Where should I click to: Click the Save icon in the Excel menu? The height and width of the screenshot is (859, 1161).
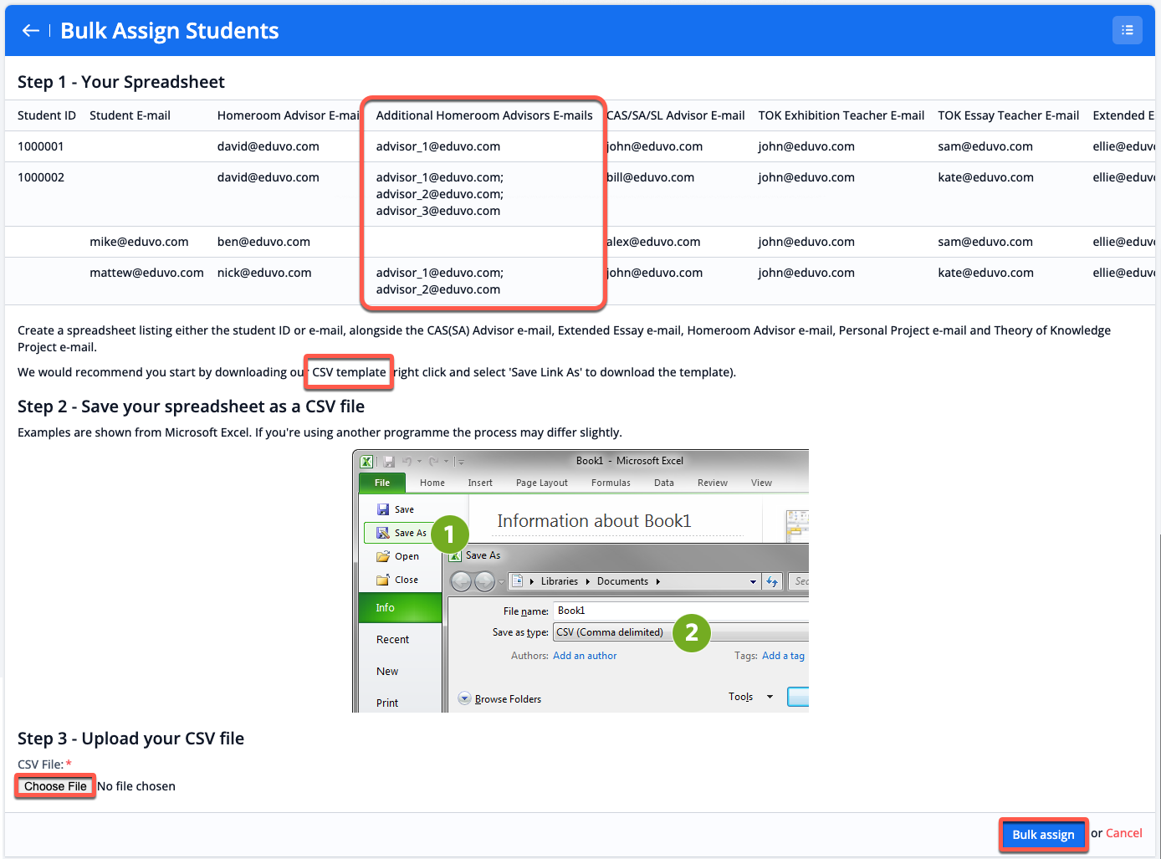click(x=383, y=509)
